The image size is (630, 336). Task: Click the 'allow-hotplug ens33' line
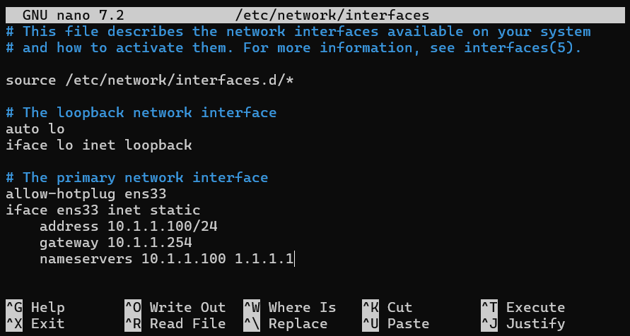[86, 194]
